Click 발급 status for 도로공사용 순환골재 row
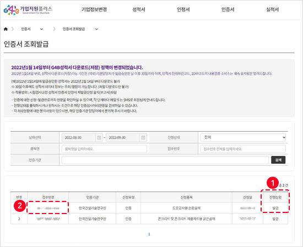 tap(275, 208)
